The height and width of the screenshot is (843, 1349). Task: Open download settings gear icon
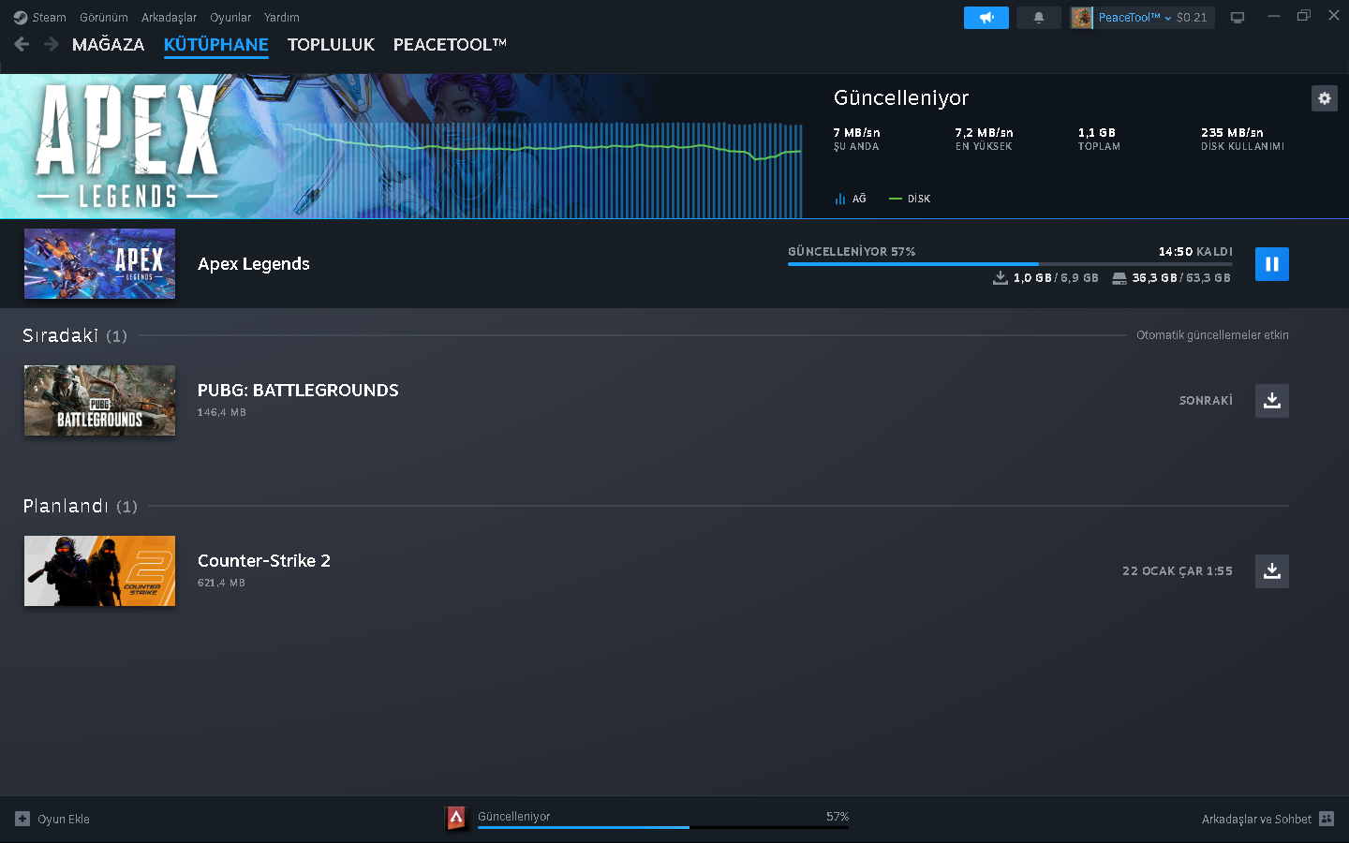point(1325,98)
